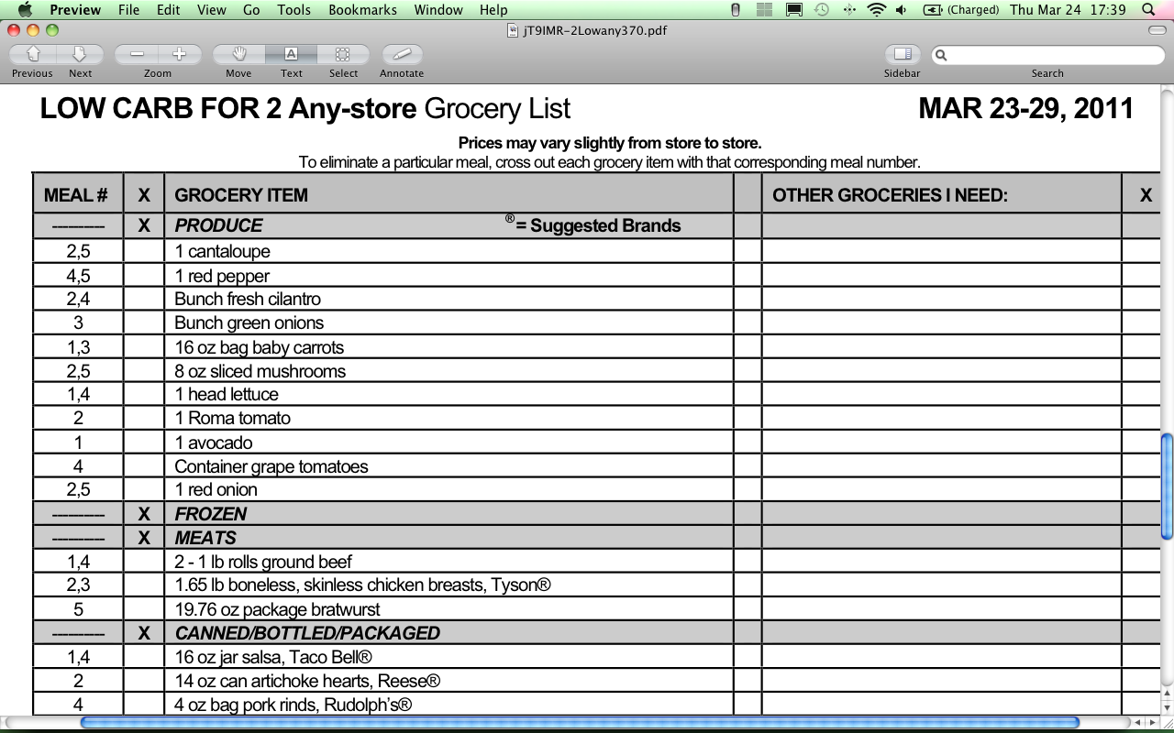Toggle the Sidebar panel
The height and width of the screenshot is (733, 1174).
(x=902, y=56)
